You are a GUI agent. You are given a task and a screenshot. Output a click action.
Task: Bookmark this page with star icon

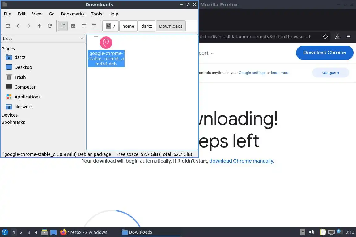click(325, 37)
